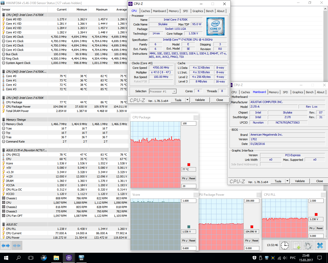
Task: Click Fit y on the CPU Package Power graph
Action: [248, 241]
